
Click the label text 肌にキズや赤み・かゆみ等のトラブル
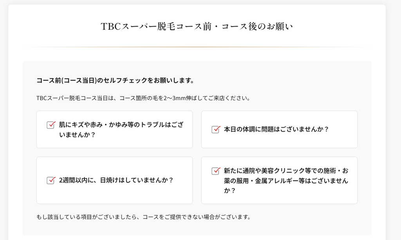pyautogui.click(x=121, y=129)
